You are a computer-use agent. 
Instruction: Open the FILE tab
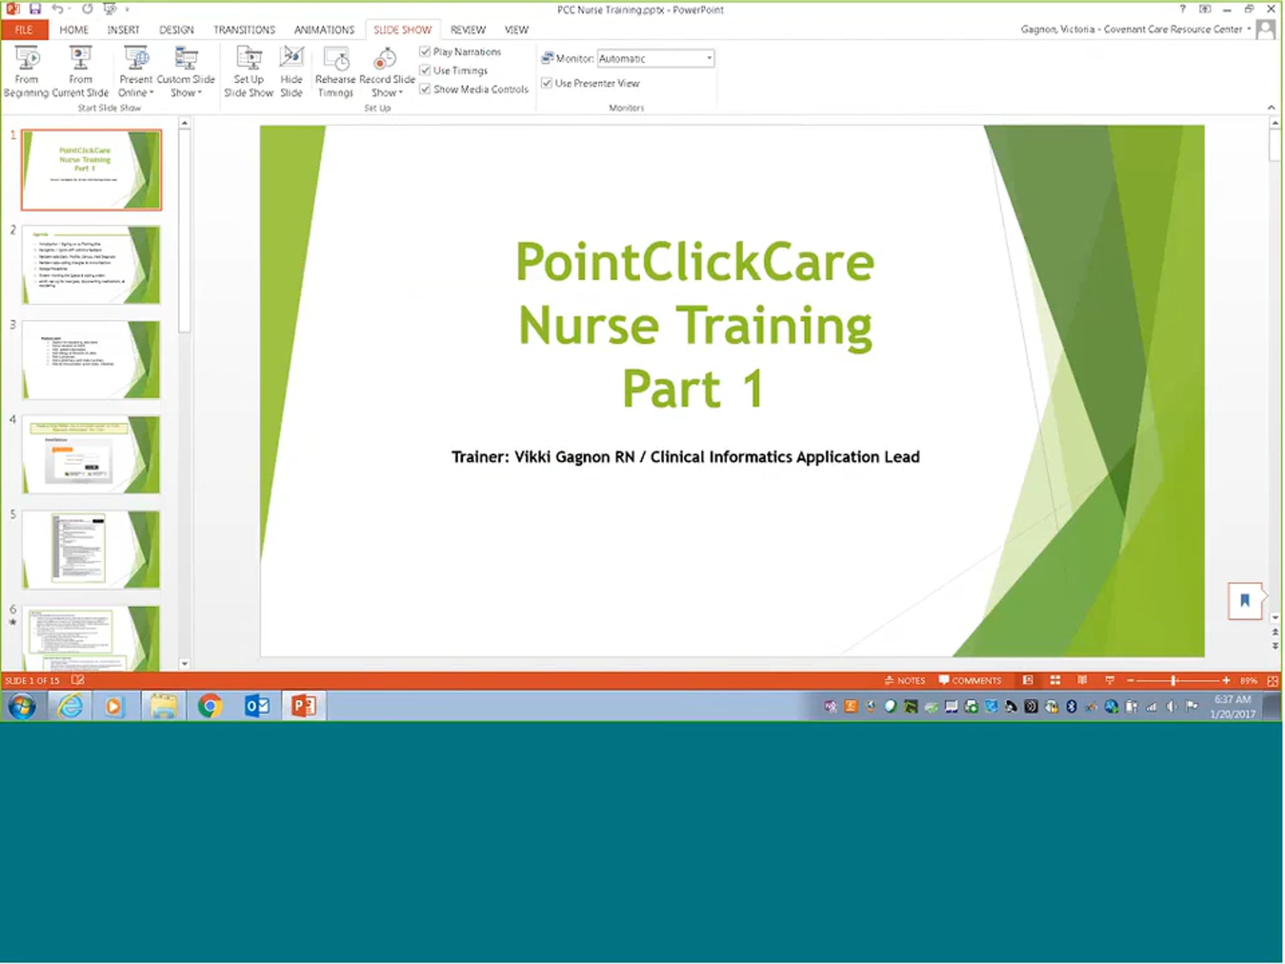pos(24,29)
